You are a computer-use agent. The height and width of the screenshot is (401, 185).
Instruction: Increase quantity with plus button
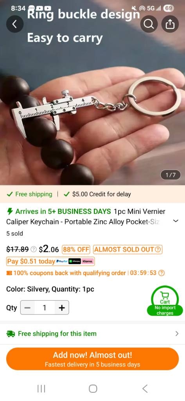pyautogui.click(x=62, y=308)
